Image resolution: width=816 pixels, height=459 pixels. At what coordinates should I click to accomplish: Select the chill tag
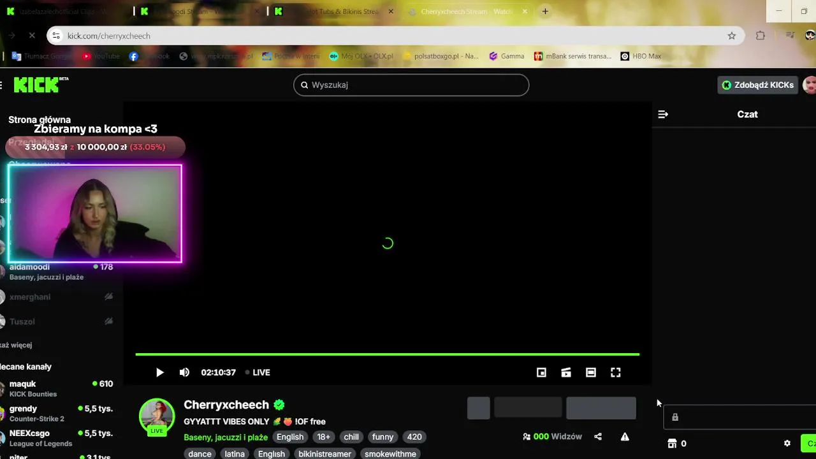[351, 437]
